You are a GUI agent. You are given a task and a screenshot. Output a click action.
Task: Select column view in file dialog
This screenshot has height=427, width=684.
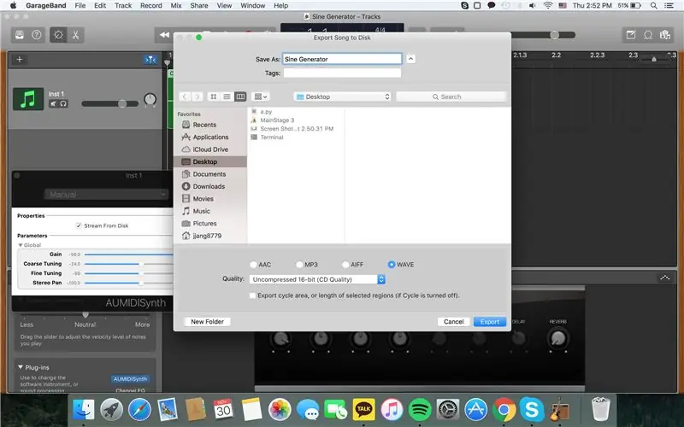click(240, 97)
